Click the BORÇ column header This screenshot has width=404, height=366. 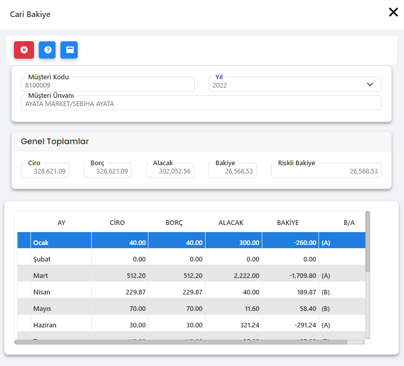(x=174, y=223)
